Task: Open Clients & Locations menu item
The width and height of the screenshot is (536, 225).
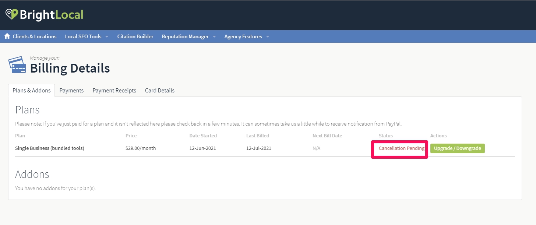Action: pos(34,36)
